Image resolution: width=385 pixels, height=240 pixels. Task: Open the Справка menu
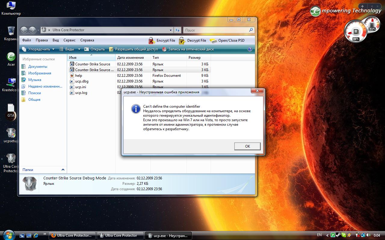pyautogui.click(x=87, y=40)
